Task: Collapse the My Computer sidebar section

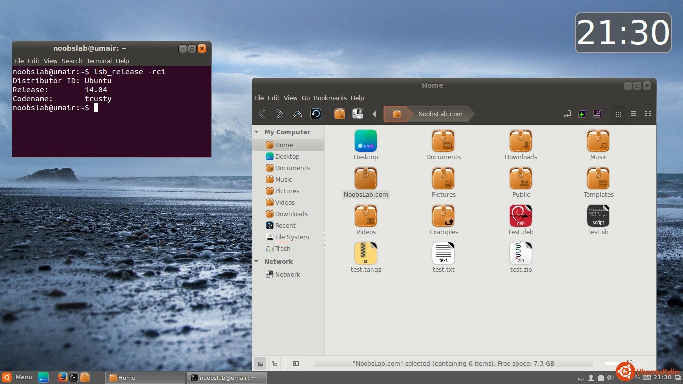Action: 257,132
